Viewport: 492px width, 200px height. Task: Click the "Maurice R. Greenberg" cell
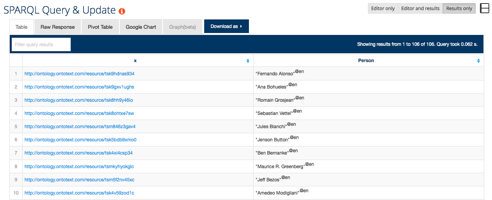coord(369,166)
